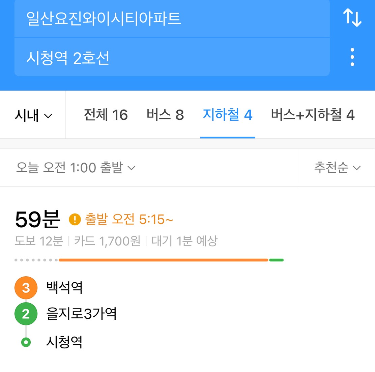Open the 시내 region dropdown
This screenshot has width=375, height=372.
point(33,115)
